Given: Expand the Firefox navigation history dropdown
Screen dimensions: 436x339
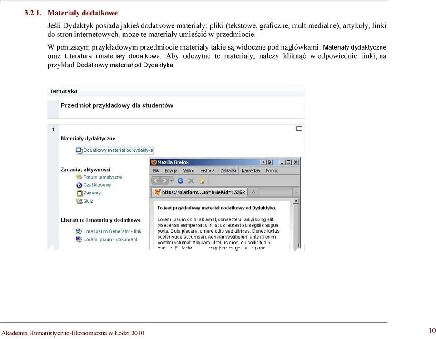Looking at the screenshot, I should pos(171,181).
